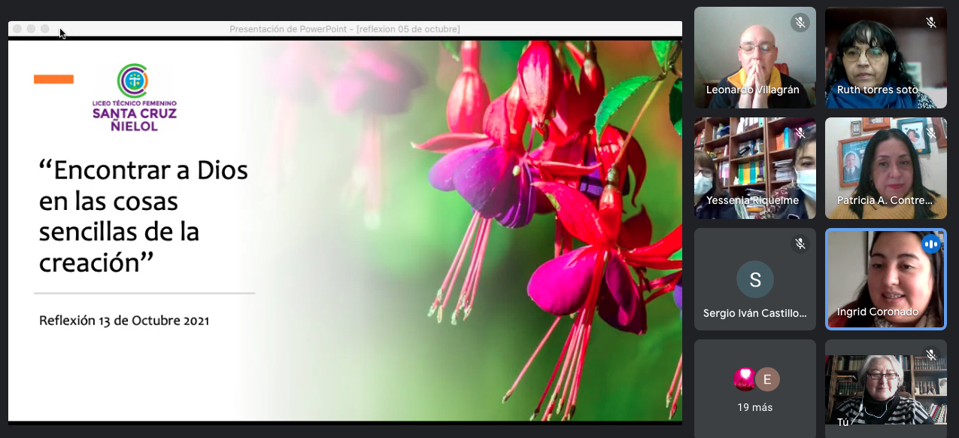This screenshot has width=959, height=438.
Task: Click the muted mic icon on Ruth torres soto's tile
Action: (931, 23)
